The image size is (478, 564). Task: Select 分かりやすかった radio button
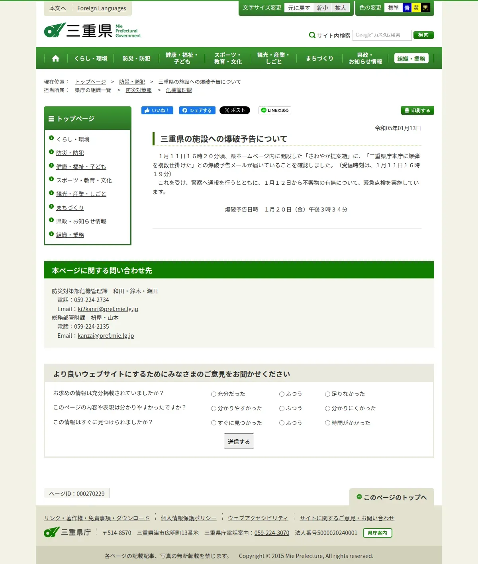point(214,408)
